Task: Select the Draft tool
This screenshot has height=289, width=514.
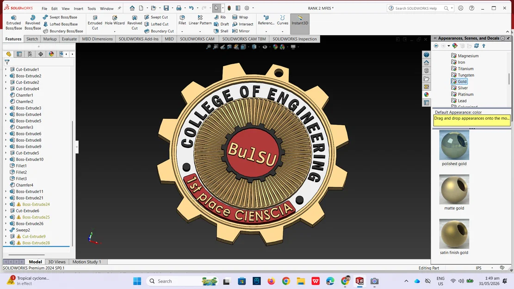Action: point(221,24)
